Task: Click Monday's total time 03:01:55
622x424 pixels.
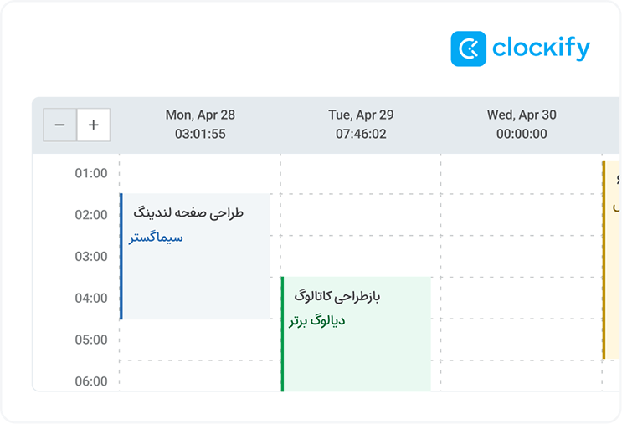Action: [200, 134]
